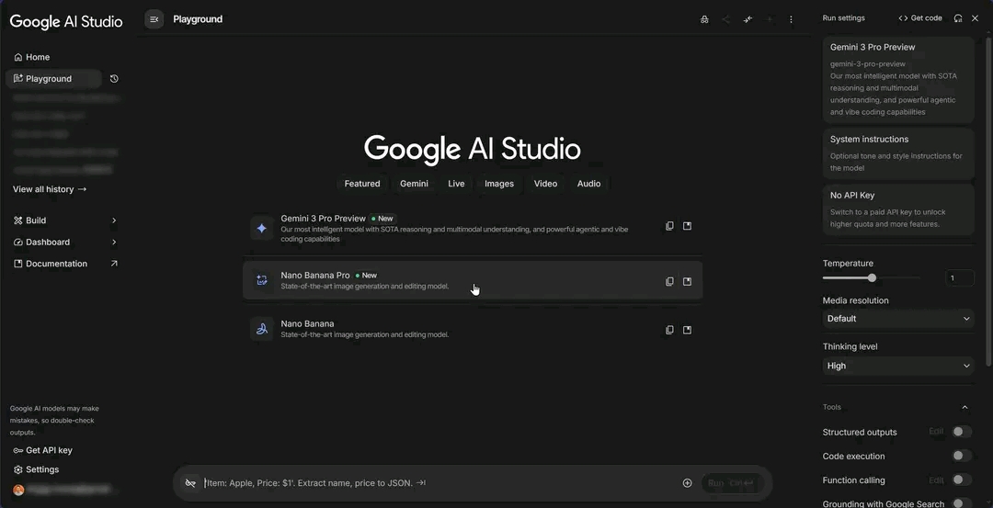
Task: Click the Gemini 3 Pro Preview sparkle icon
Action: [261, 229]
